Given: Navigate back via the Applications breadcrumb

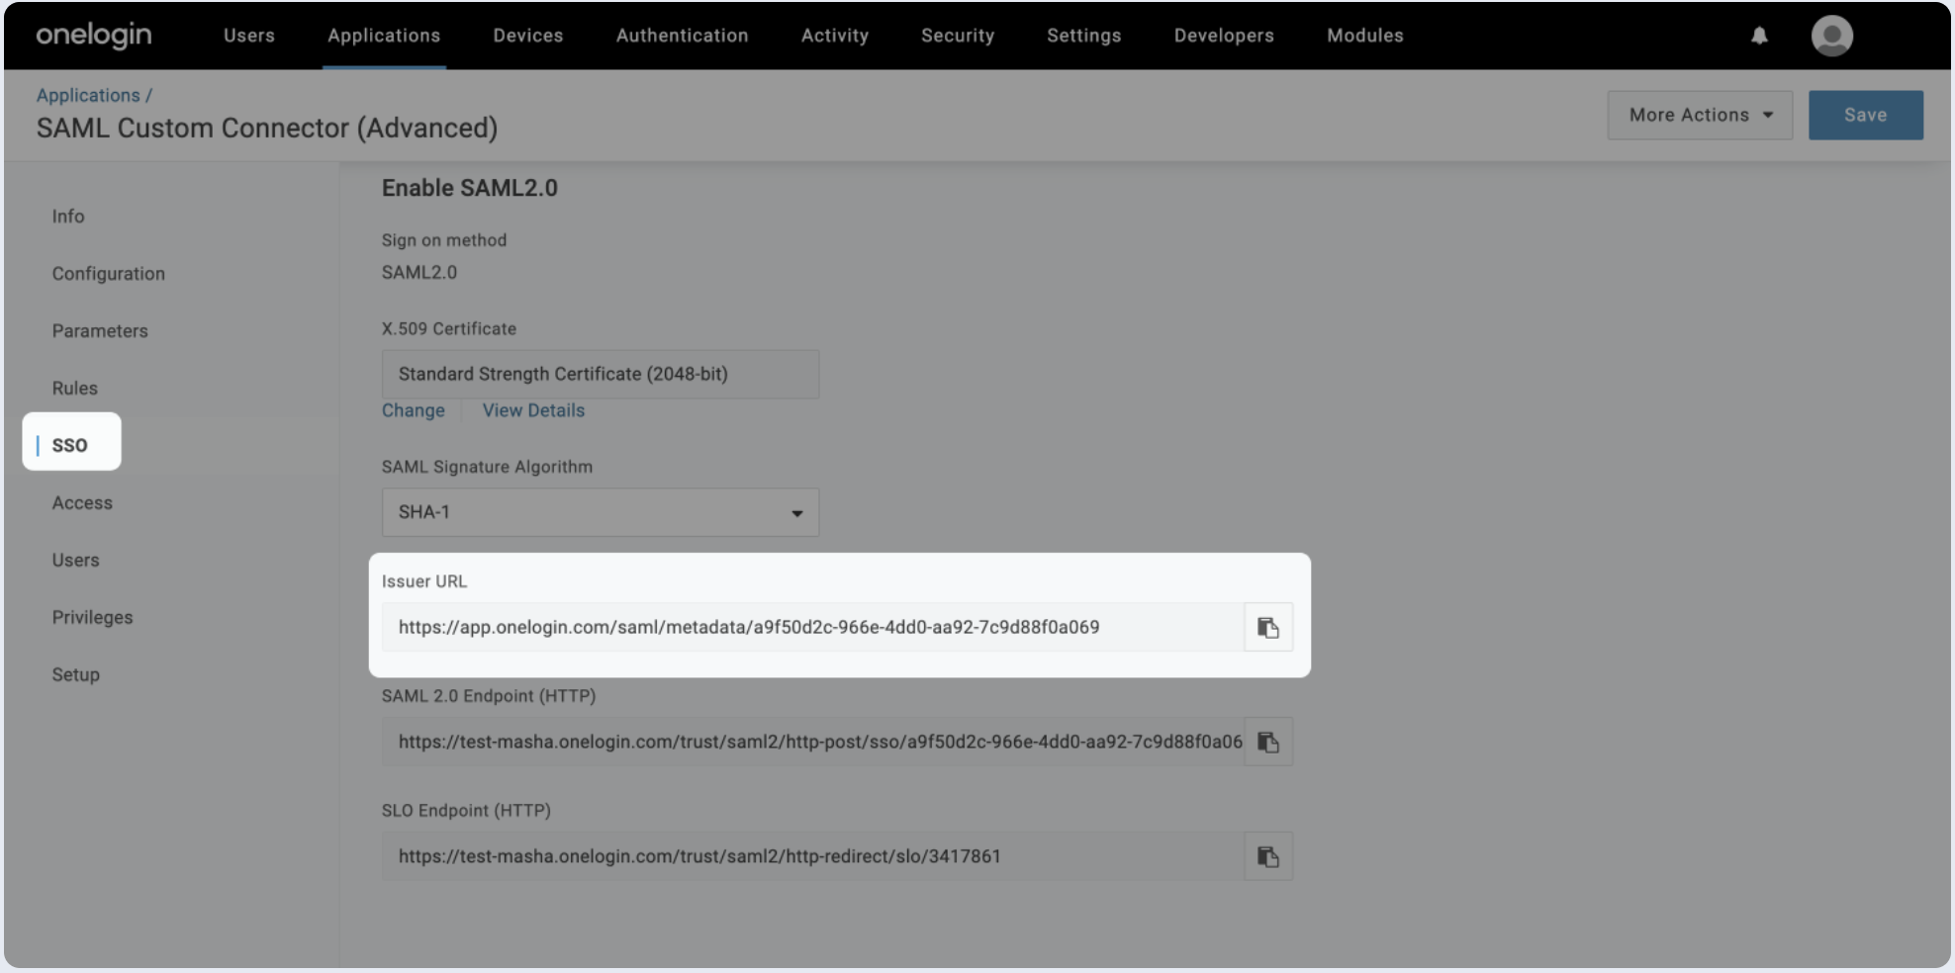Looking at the screenshot, I should click(x=88, y=95).
